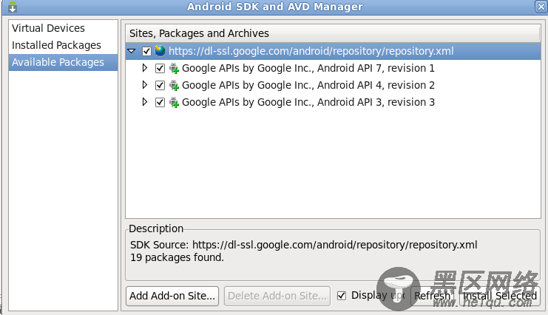Toggle the checkbox for Google APIs API 4

click(x=160, y=85)
